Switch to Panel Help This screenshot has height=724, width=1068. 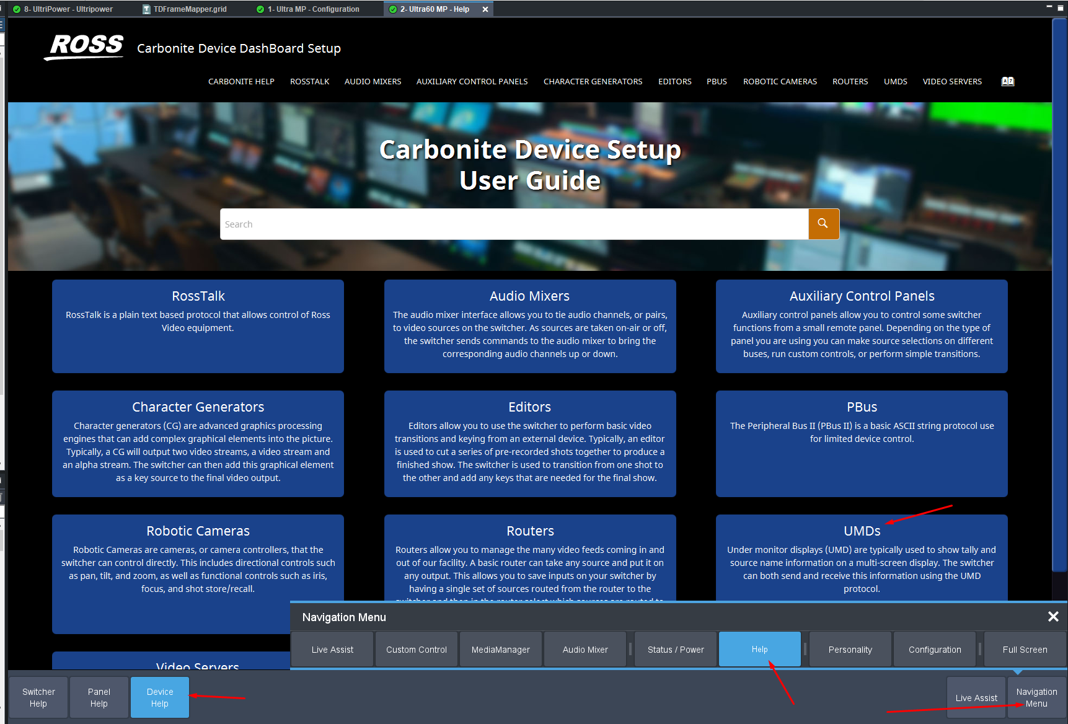[x=99, y=697]
